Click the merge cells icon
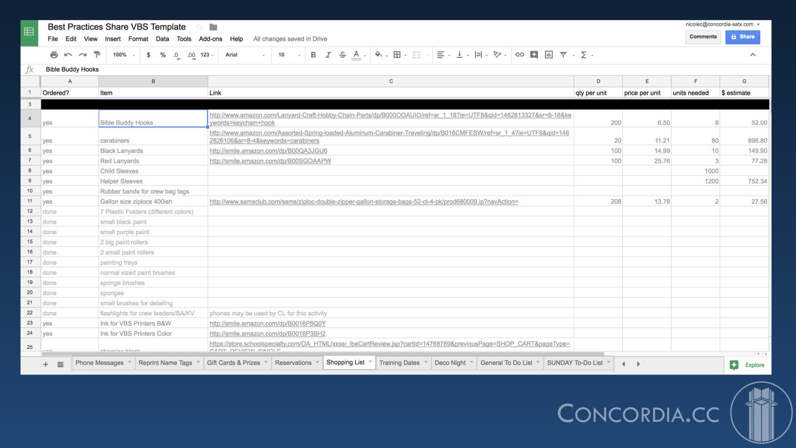 coord(416,55)
